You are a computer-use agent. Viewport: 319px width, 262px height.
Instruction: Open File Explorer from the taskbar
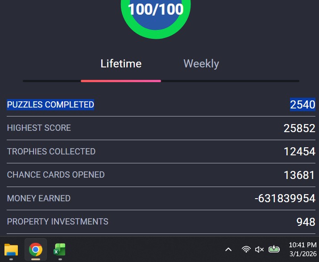coord(11,250)
